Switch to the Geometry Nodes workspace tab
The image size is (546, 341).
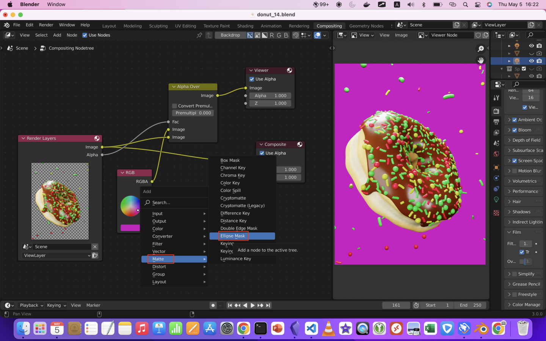(366, 26)
